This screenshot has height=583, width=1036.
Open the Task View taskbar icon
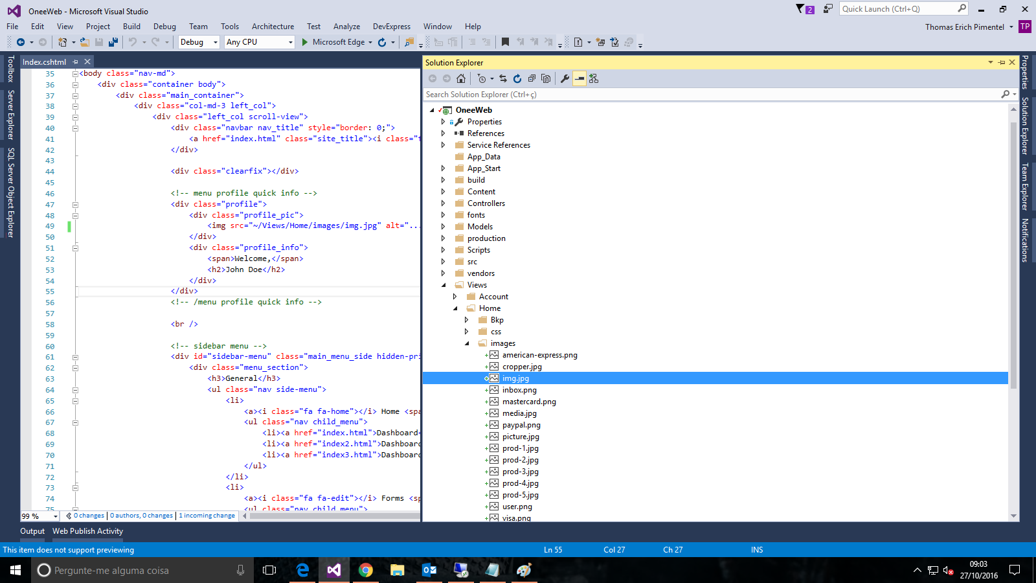pyautogui.click(x=269, y=570)
